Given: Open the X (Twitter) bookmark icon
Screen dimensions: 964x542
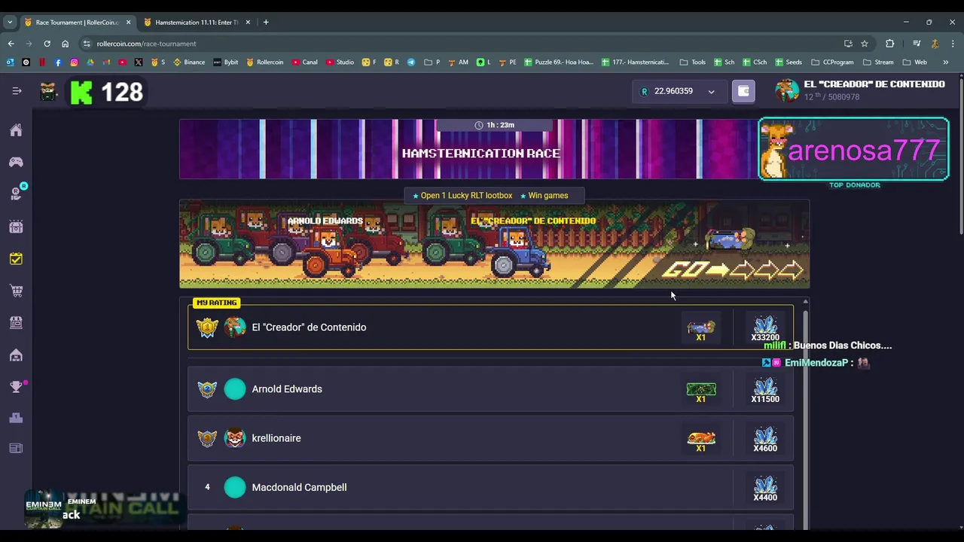Looking at the screenshot, I should tap(139, 62).
